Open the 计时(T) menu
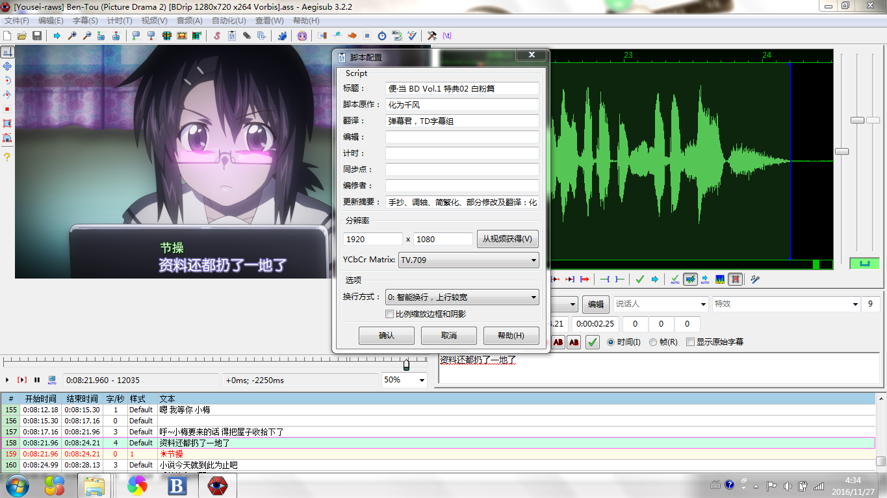Screen dimensions: 887x498 point(120,21)
